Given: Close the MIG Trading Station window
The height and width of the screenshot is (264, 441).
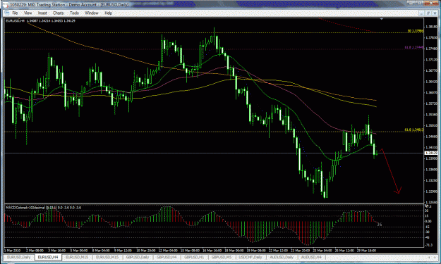Looking at the screenshot, I should pos(430,3).
